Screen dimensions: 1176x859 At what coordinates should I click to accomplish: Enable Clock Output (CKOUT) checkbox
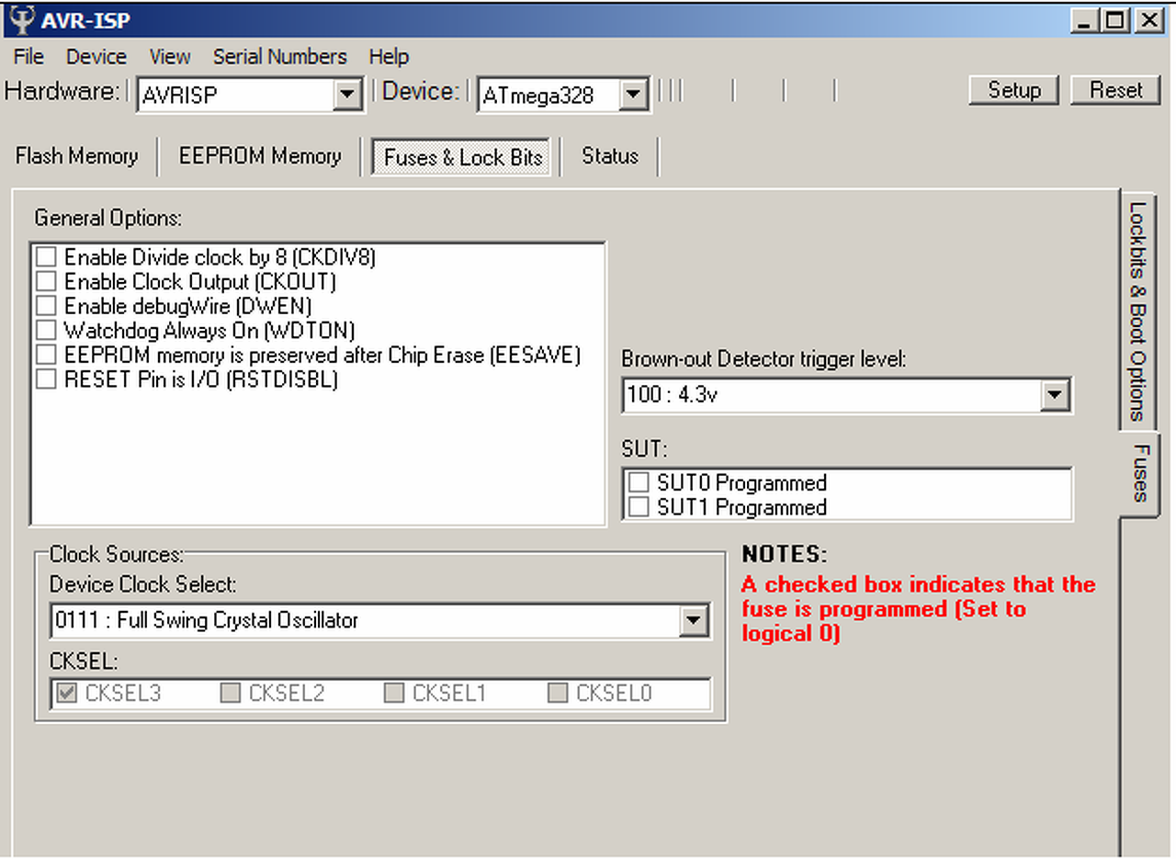click(x=46, y=281)
